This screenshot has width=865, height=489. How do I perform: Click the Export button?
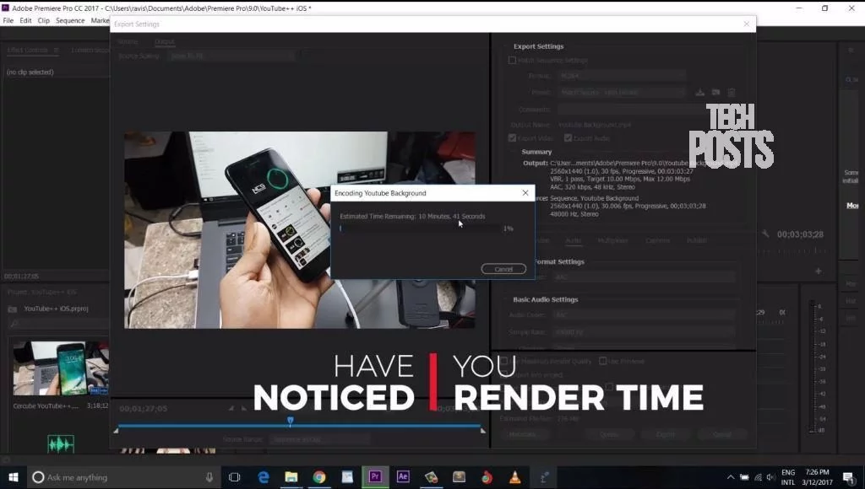tap(666, 434)
